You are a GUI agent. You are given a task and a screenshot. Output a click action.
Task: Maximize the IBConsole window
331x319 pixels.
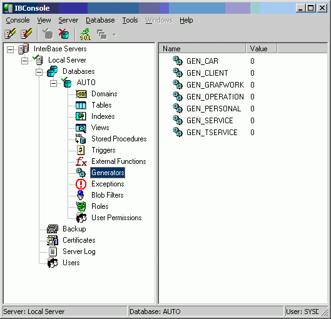pos(311,8)
